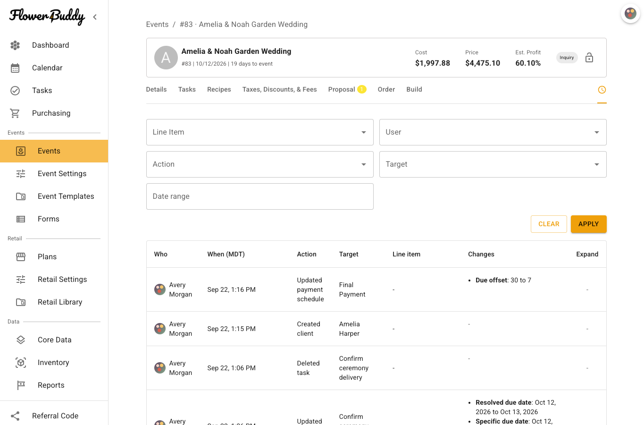
Task: Click the Events flower icon
Action: (21, 151)
